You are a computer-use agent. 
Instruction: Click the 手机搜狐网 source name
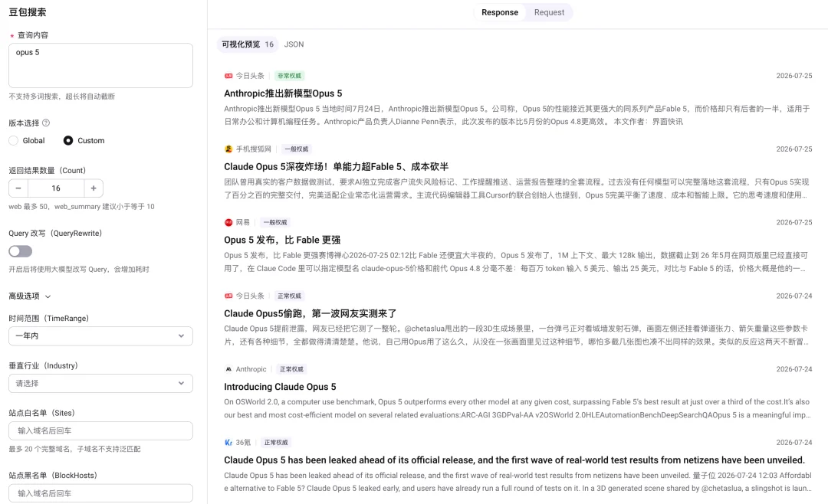coord(254,149)
